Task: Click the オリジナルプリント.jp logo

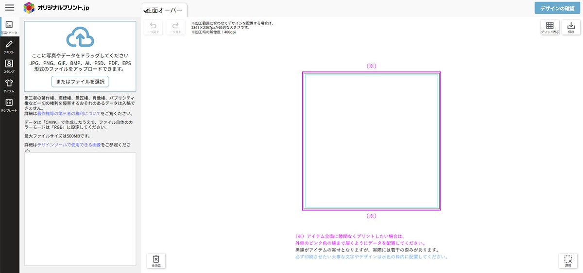Action: point(56,8)
